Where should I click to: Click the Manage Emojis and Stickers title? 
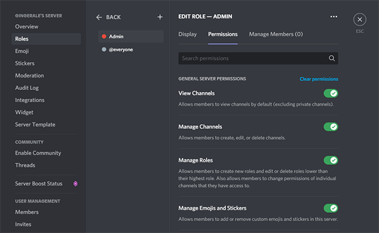coord(213,208)
